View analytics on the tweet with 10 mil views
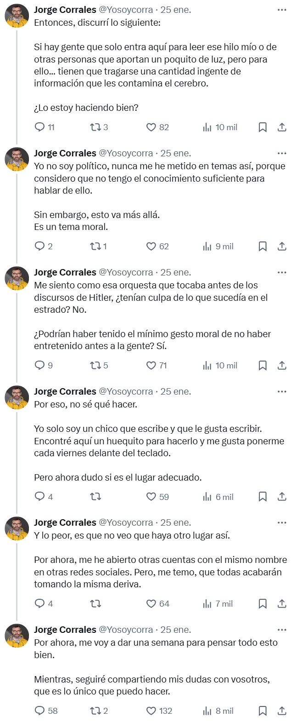 [206, 127]
